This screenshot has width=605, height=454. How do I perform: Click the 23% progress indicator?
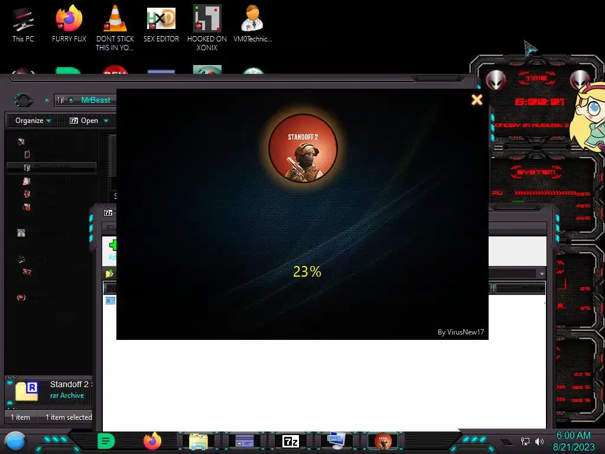point(307,272)
